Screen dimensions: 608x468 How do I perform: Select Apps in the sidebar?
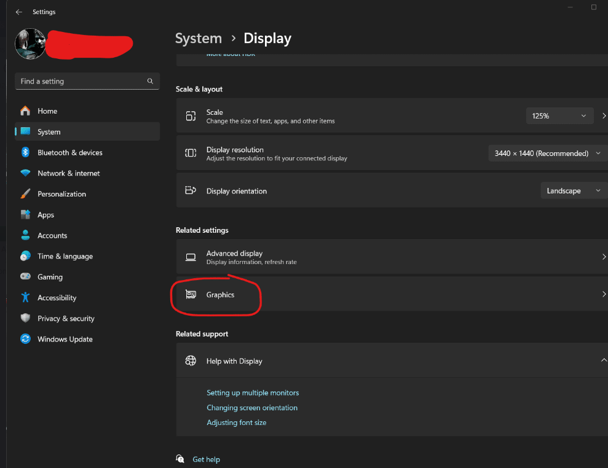pyautogui.click(x=46, y=215)
